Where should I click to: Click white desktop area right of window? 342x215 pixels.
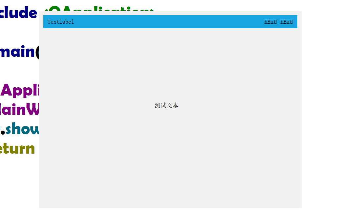pos(322,108)
